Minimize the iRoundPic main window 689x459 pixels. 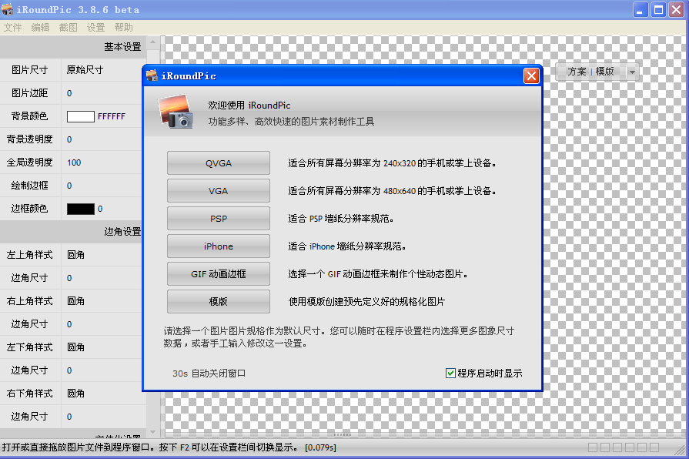641,10
